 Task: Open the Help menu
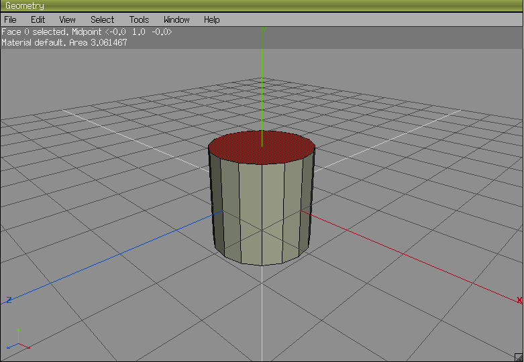click(211, 19)
